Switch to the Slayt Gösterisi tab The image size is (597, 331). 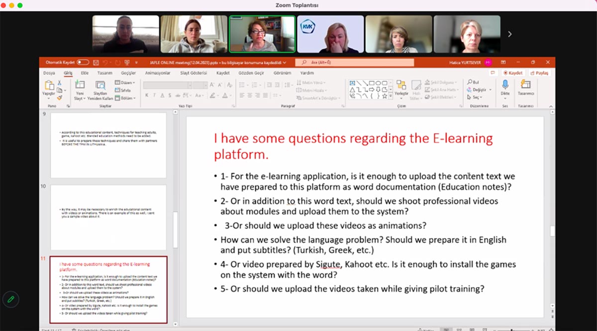(193, 73)
